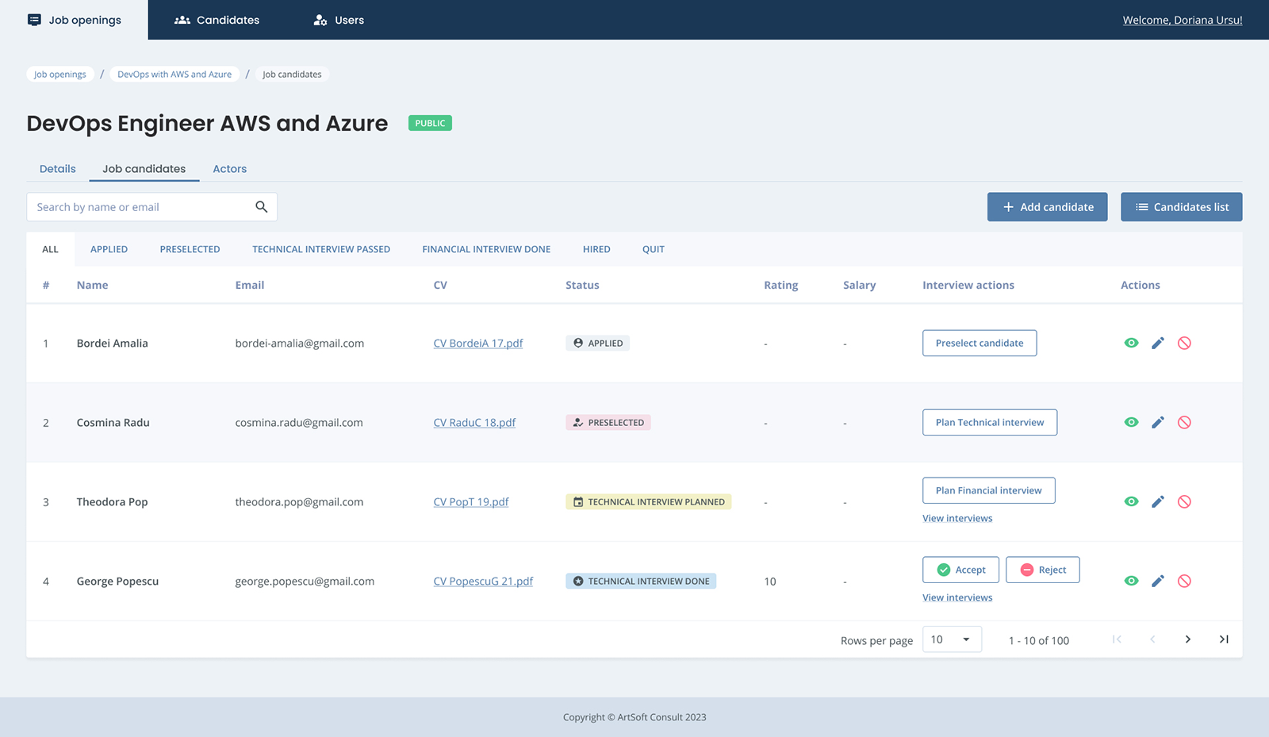
Task: Block George Popescu with red ban icon
Action: pos(1184,581)
